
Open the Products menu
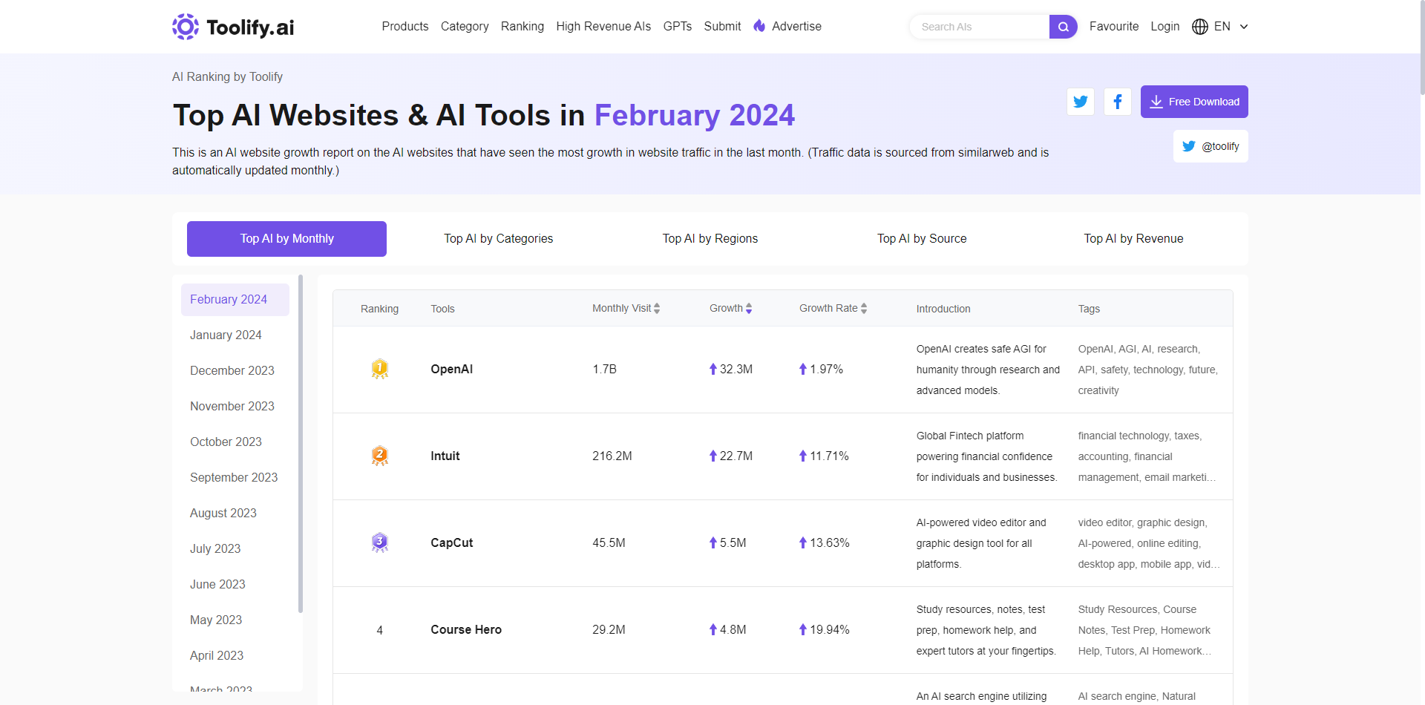(405, 26)
